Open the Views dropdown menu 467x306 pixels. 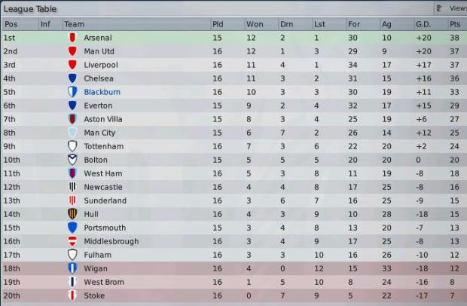pyautogui.click(x=451, y=8)
